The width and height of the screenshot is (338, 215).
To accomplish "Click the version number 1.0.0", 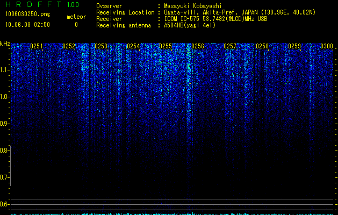I will point(73,4).
